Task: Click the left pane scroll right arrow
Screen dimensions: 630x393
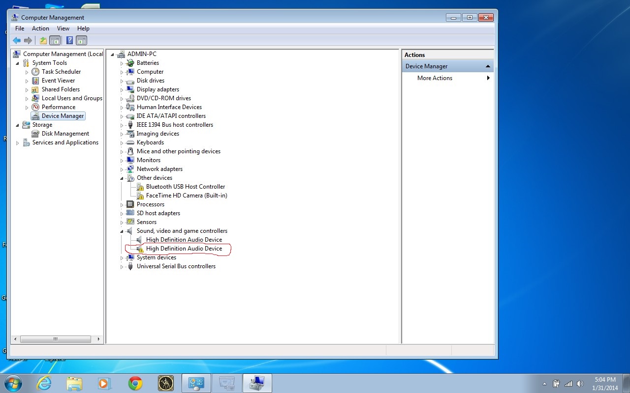Action: (98, 339)
